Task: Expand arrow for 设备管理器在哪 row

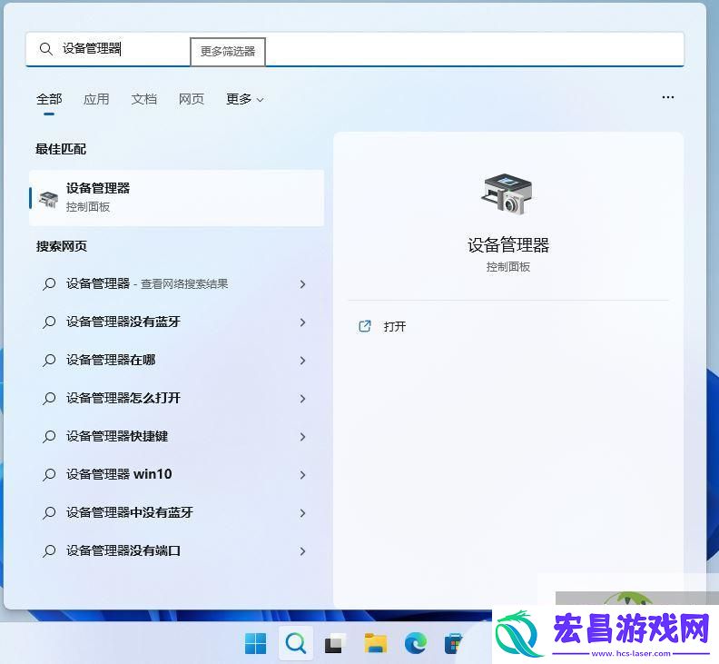Action: 302,361
